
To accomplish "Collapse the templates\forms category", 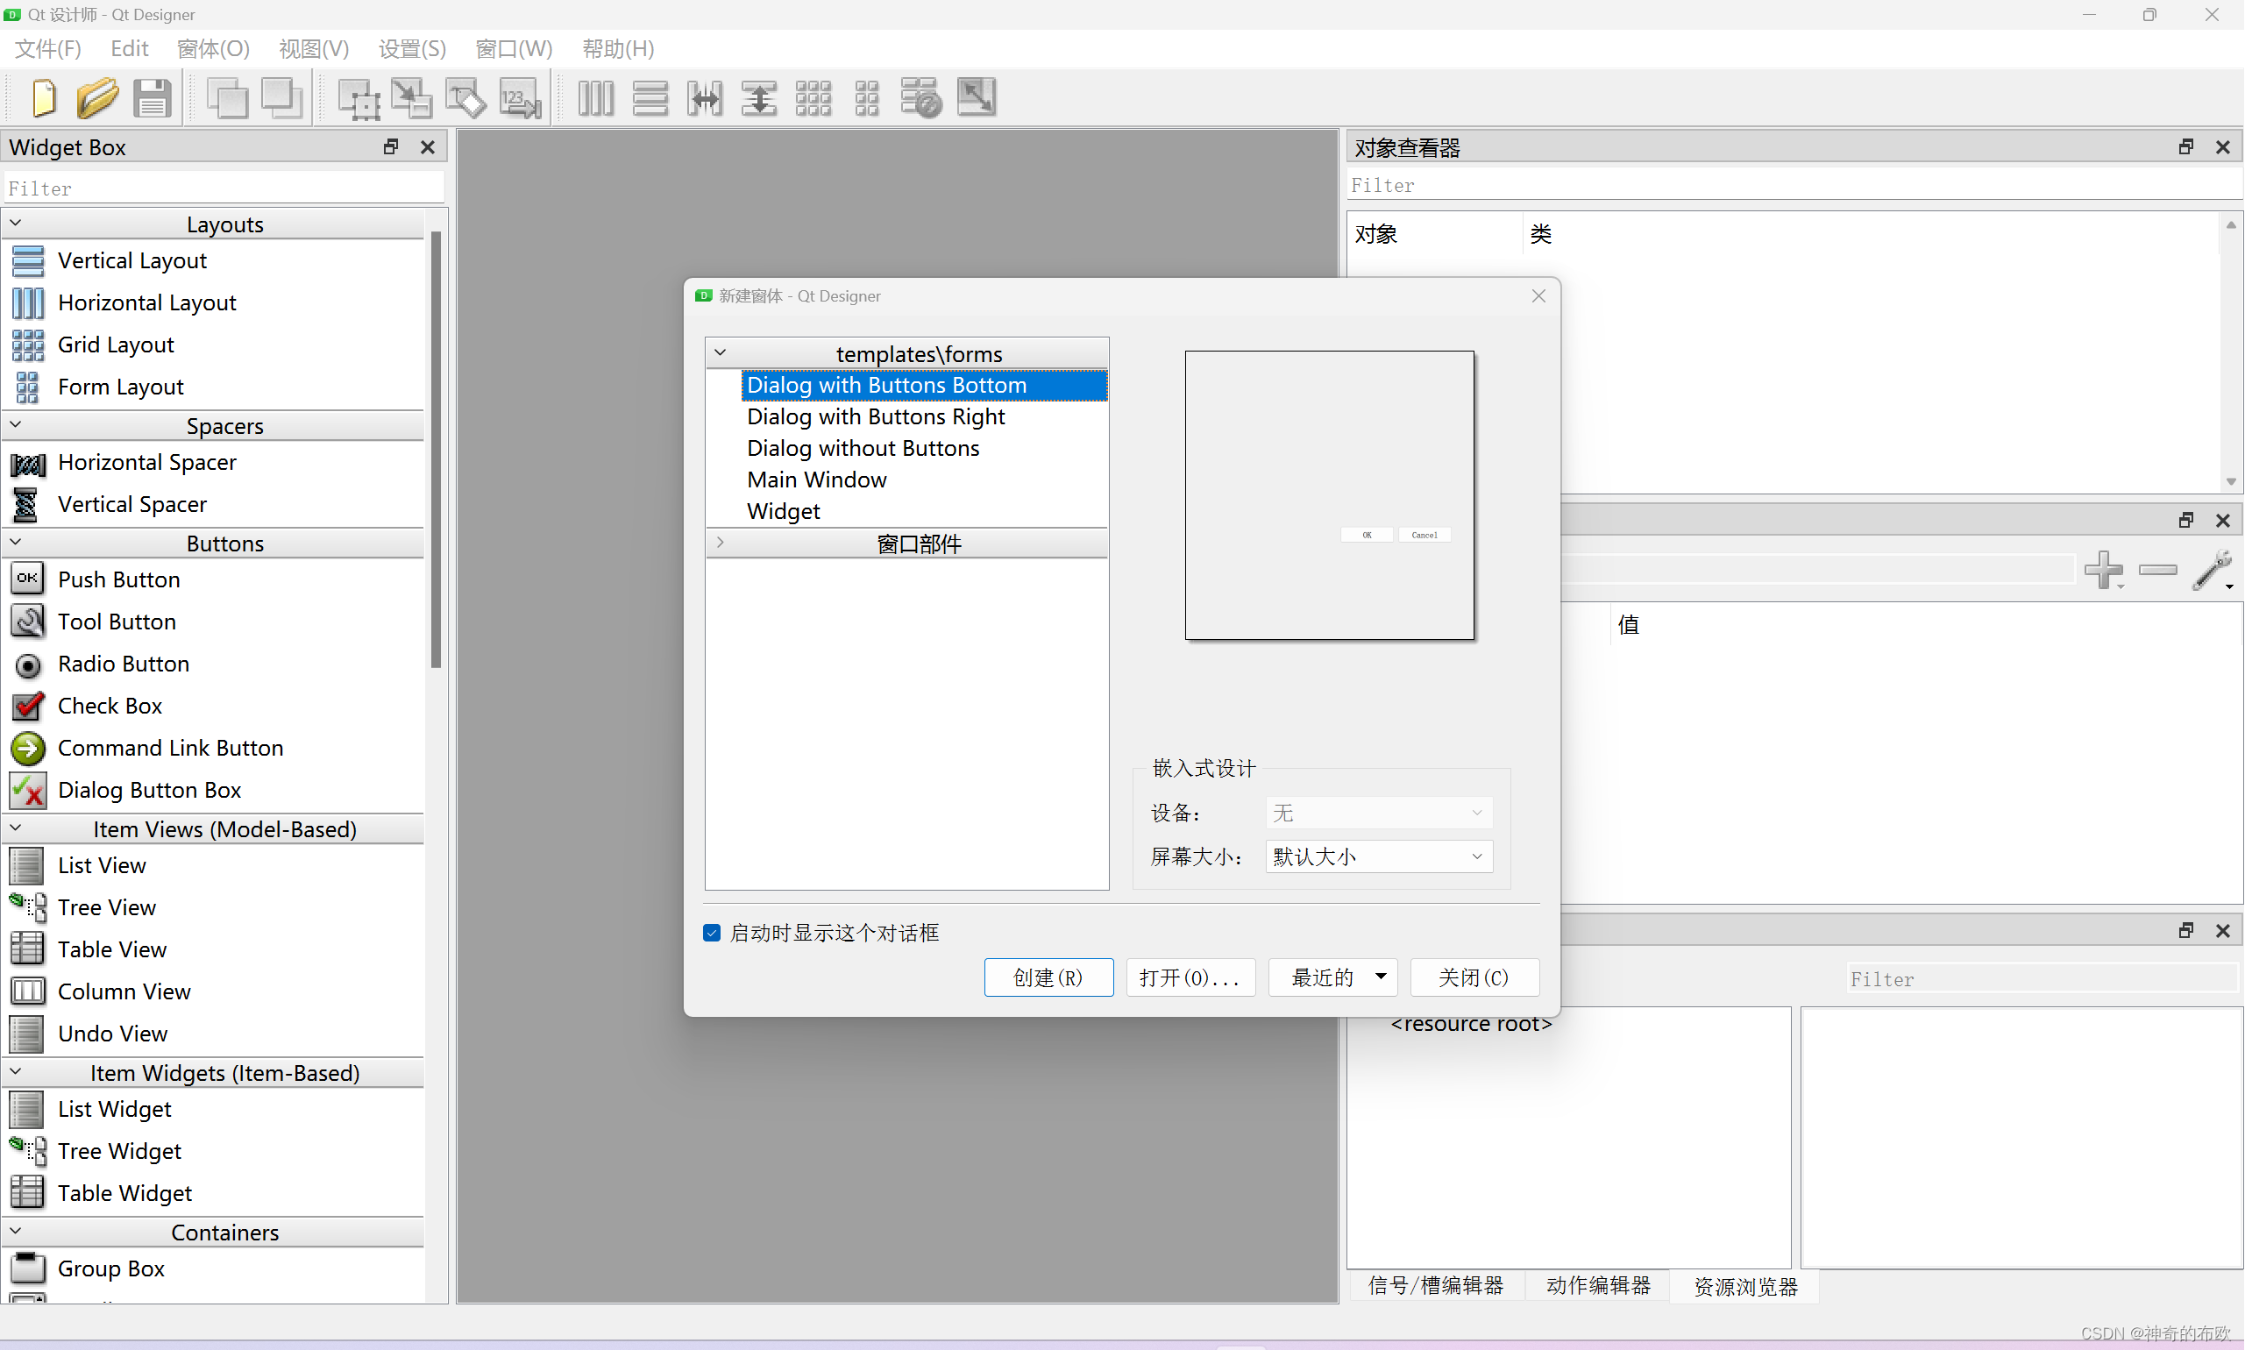I will [x=721, y=352].
